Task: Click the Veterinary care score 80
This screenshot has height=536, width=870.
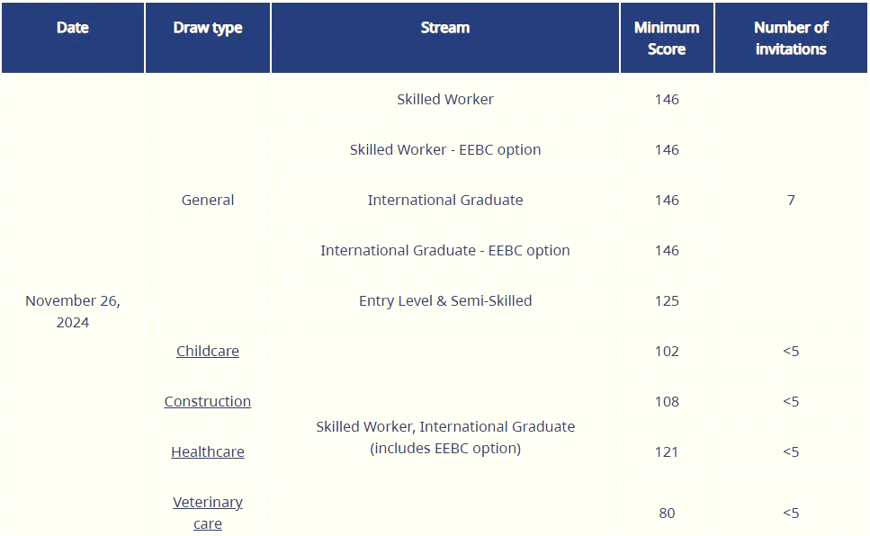Action: 667,513
